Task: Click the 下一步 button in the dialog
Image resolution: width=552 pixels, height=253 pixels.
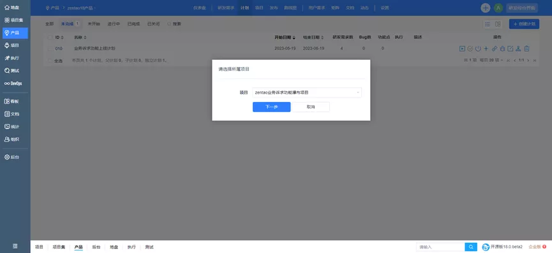Action: click(271, 107)
